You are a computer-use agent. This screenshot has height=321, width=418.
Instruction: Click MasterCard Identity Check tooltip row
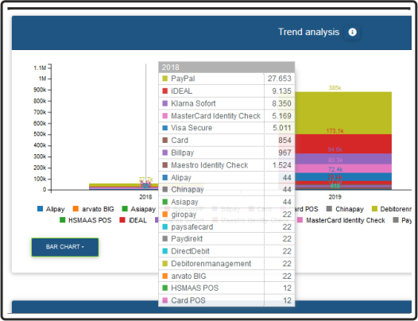pos(226,116)
